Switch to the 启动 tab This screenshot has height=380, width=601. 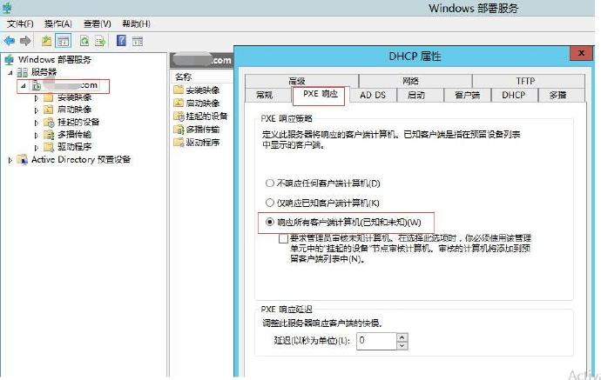[x=421, y=95]
